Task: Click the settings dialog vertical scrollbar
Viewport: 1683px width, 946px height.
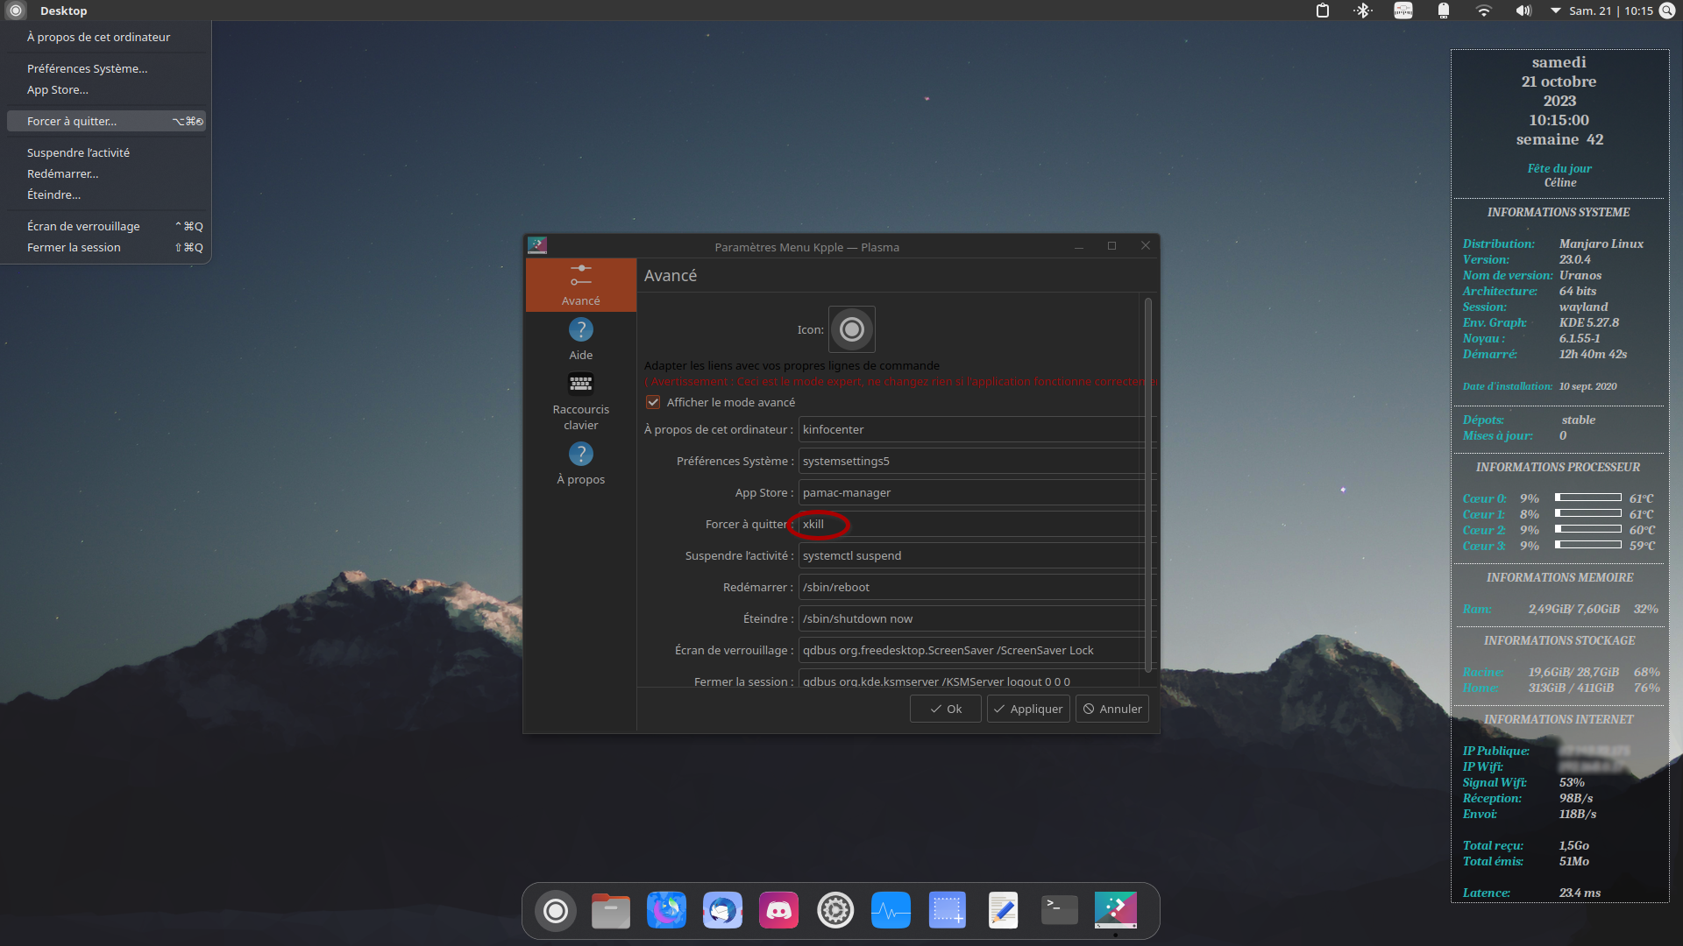Action: 1147,485
